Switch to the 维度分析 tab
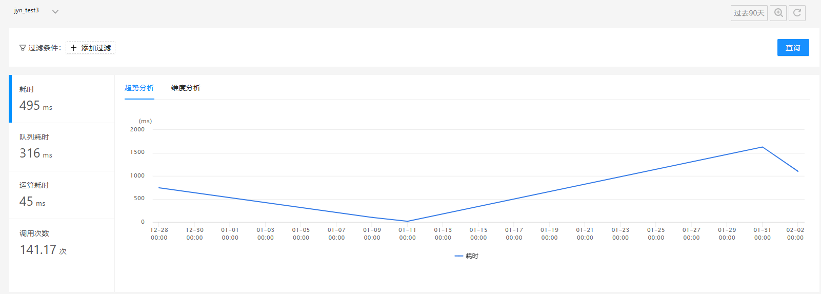This screenshot has width=821, height=294. 186,88
